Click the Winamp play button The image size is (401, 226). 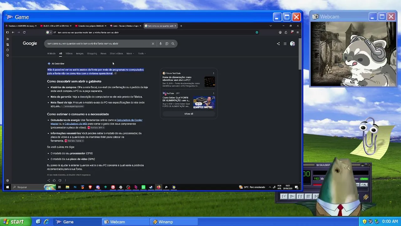292,196
